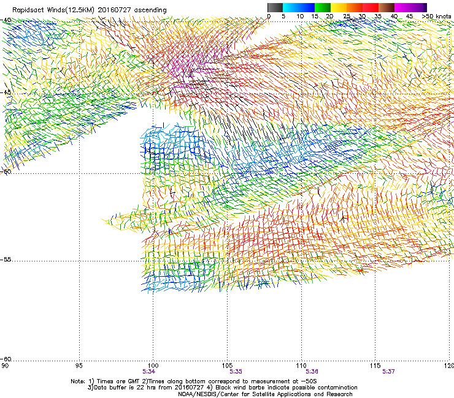Click the '10' label under the color bar
This screenshot has height=398, width=454.
(300, 17)
